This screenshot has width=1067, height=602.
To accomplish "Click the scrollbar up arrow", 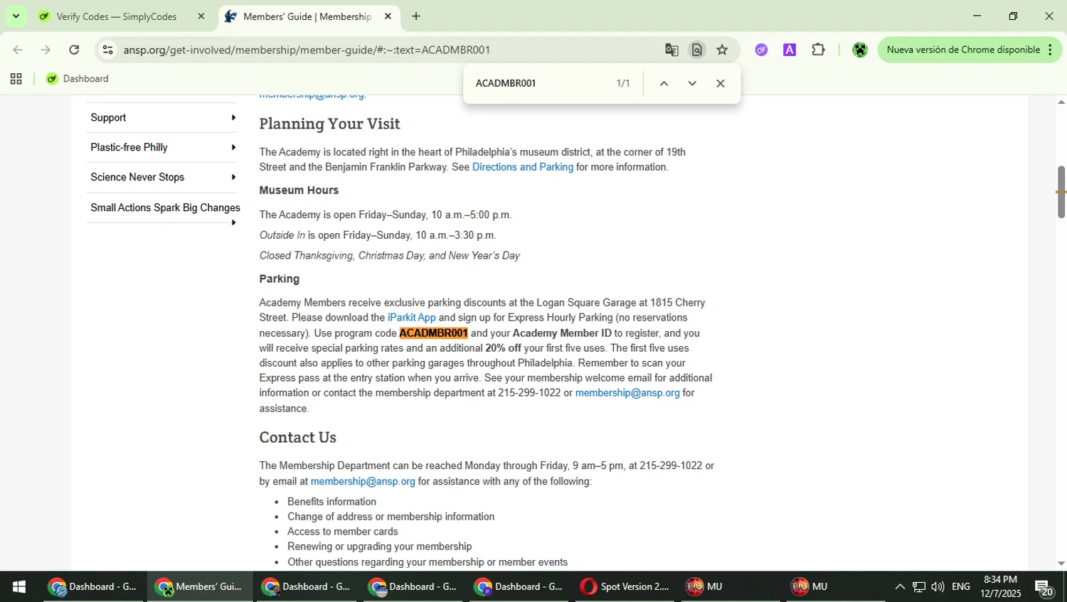I will 1061,102.
